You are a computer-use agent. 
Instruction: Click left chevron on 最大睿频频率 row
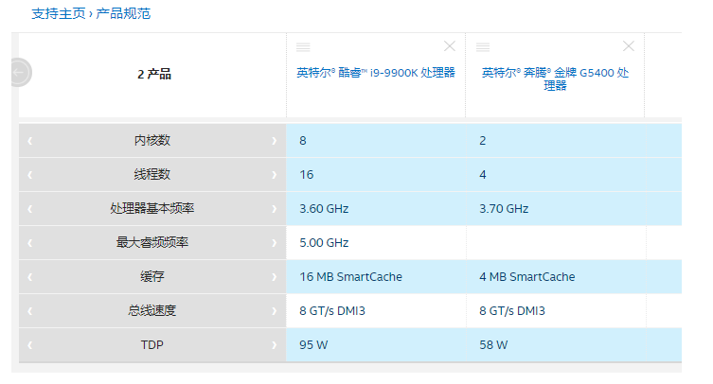click(30, 243)
